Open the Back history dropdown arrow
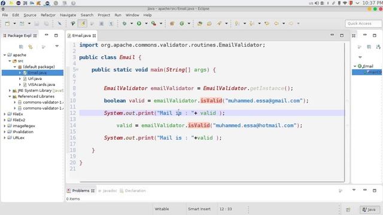The image size is (383, 215). (x=284, y=24)
